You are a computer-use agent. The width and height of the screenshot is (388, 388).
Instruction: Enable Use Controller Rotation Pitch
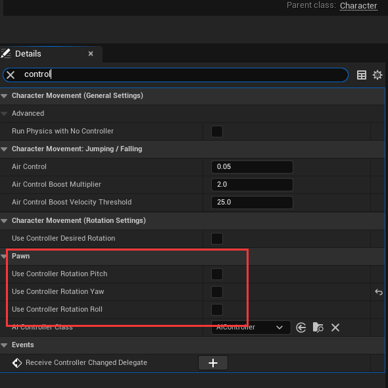click(217, 274)
